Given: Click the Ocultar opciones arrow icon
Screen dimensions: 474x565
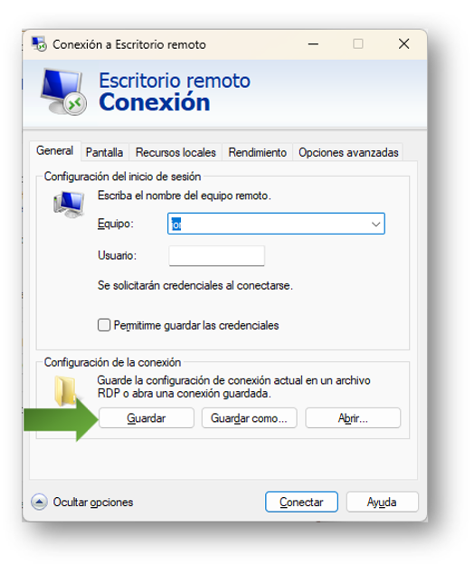Looking at the screenshot, I should [39, 502].
